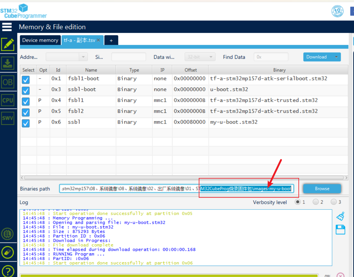Click the Browse button

pyautogui.click(x=322, y=188)
